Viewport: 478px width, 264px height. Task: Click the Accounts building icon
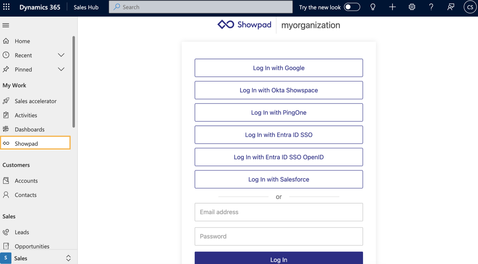(x=6, y=181)
